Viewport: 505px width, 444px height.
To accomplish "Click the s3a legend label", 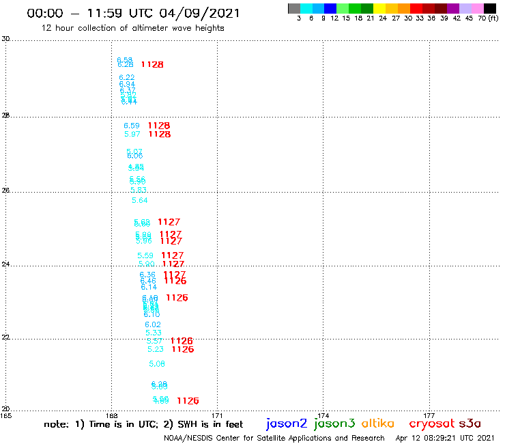I will pyautogui.click(x=470, y=424).
